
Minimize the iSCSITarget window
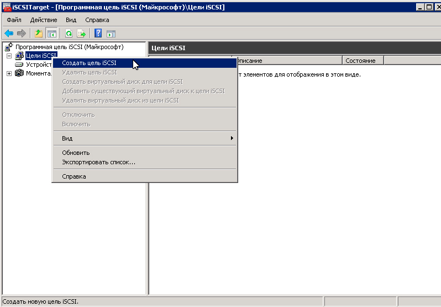pyautogui.click(x=420, y=7)
